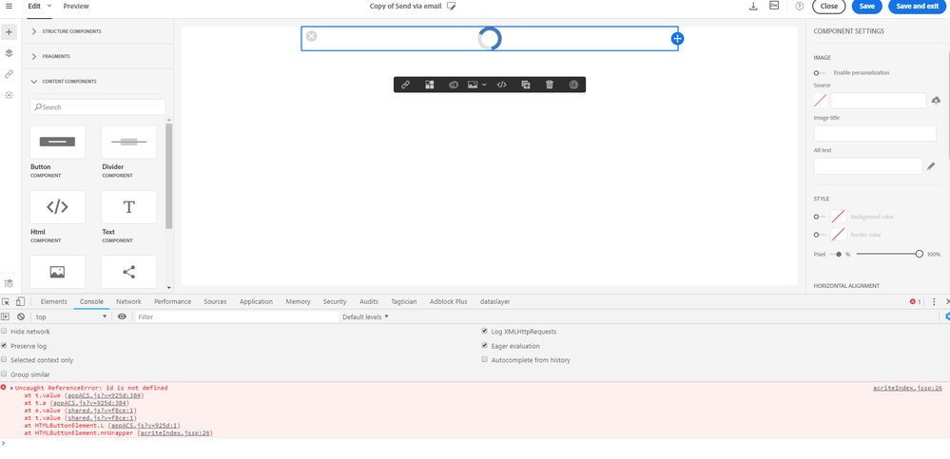950x459 pixels.
Task: Toggle Enable personalization switch
Action: point(820,72)
